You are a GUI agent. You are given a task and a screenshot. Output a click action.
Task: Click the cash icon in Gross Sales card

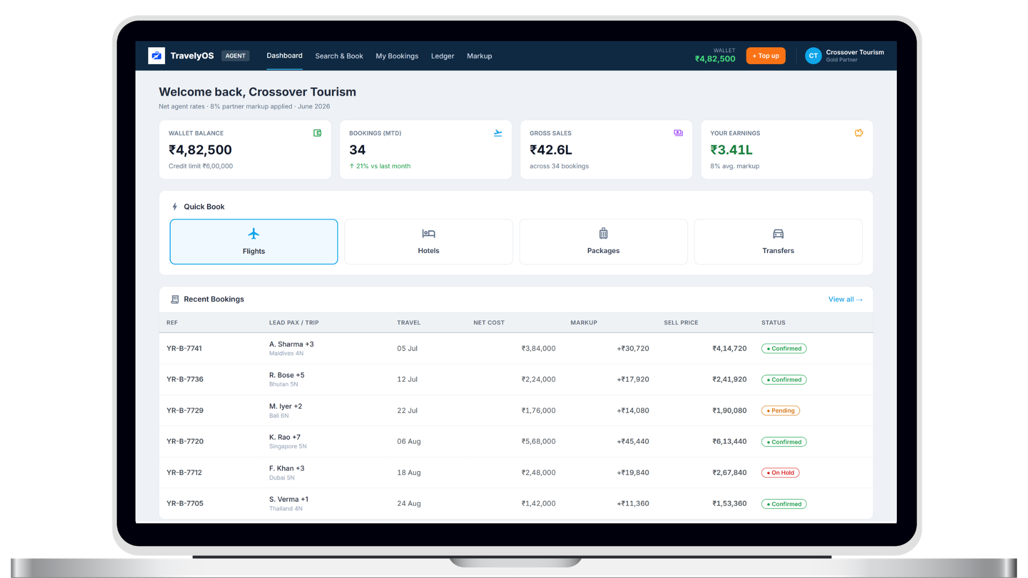678,133
